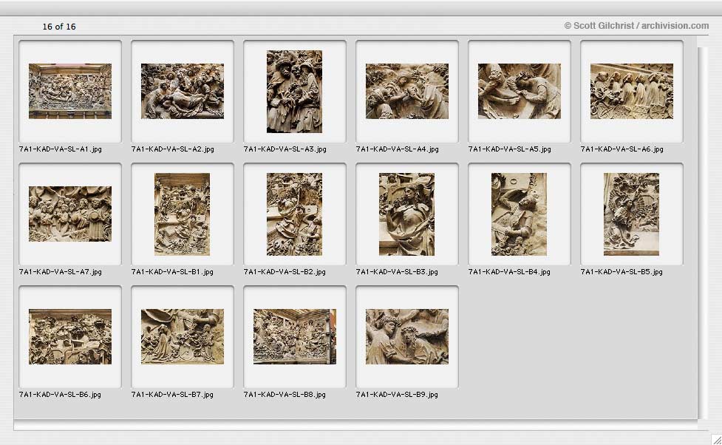Click the filename label 7A1-KAD-VA-SL-B9.jpg

[397, 395]
